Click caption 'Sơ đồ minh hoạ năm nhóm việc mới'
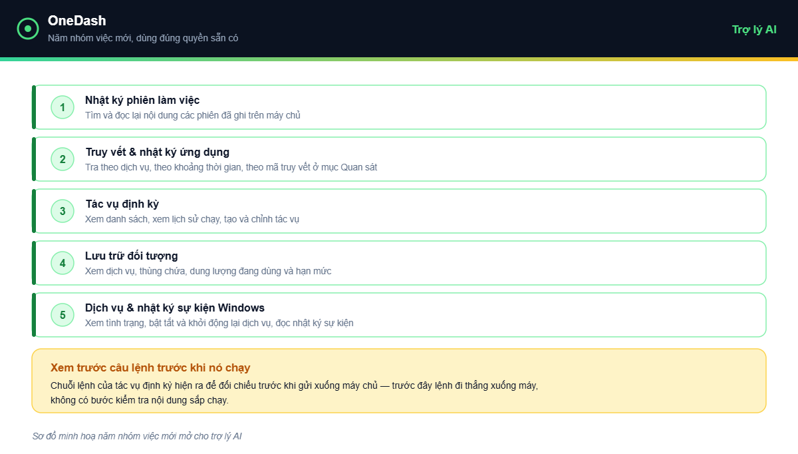The image size is (798, 454). [137, 436]
